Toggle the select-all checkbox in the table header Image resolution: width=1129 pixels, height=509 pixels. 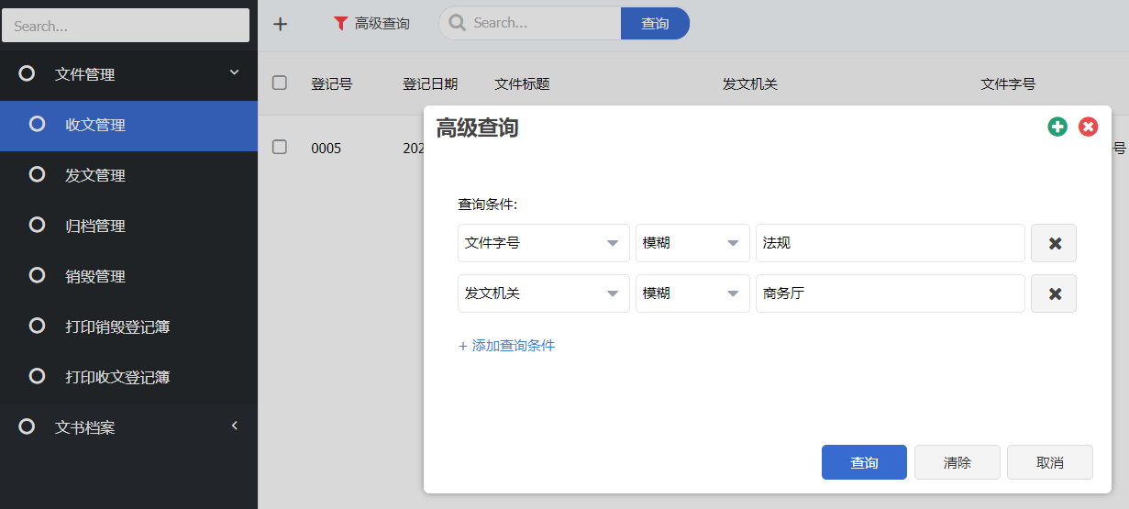(280, 83)
